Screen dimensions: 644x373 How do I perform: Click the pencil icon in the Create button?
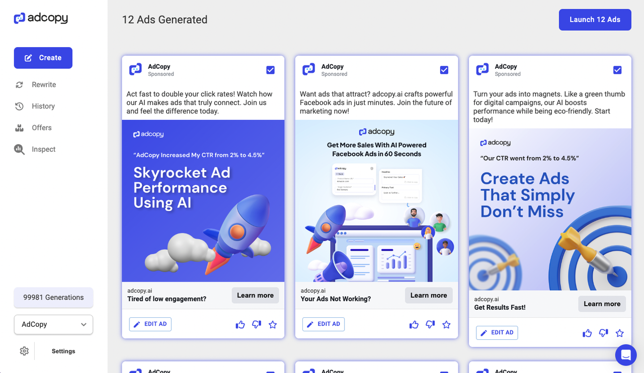29,58
